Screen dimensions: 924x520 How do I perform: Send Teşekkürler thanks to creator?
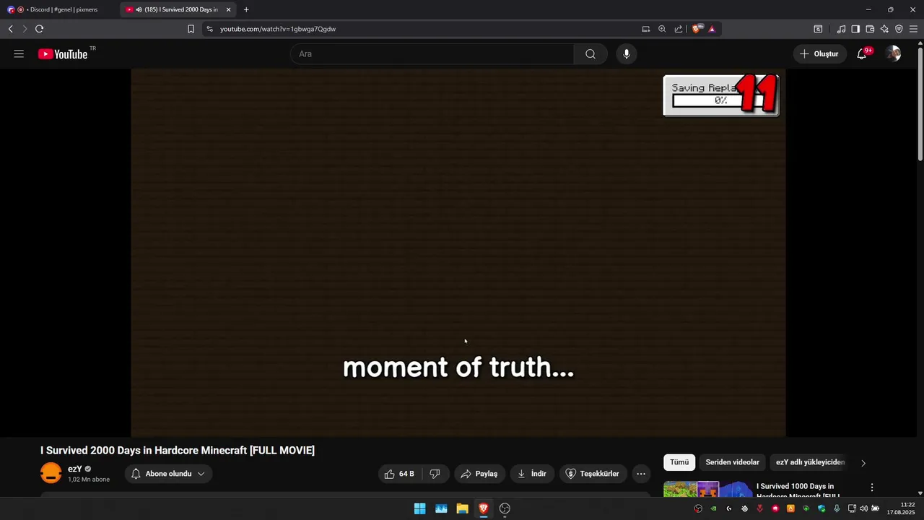(593, 474)
